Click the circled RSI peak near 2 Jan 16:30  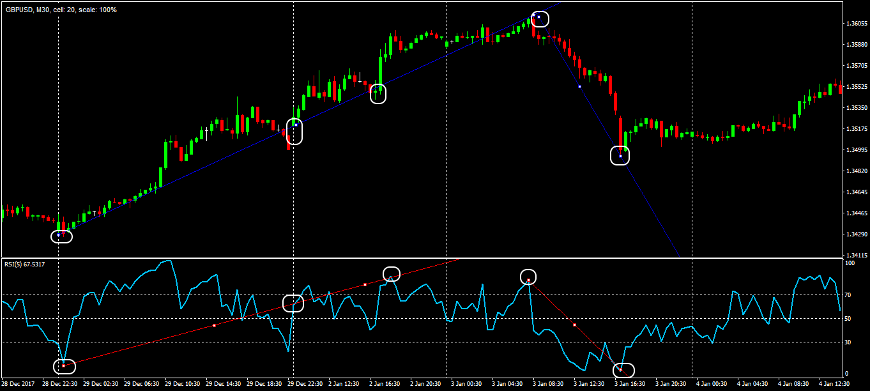click(x=392, y=273)
